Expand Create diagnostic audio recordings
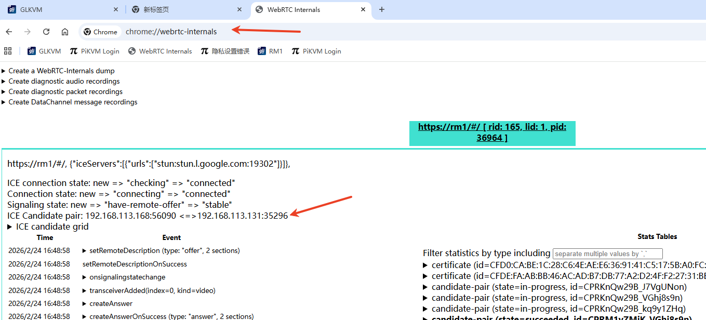 tap(64, 81)
